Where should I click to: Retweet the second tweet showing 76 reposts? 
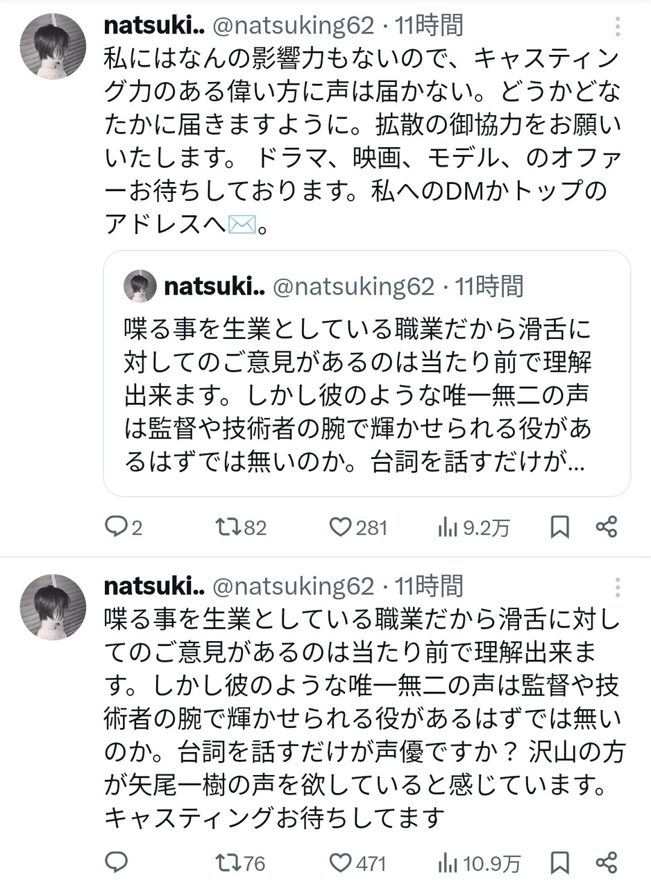[227, 863]
